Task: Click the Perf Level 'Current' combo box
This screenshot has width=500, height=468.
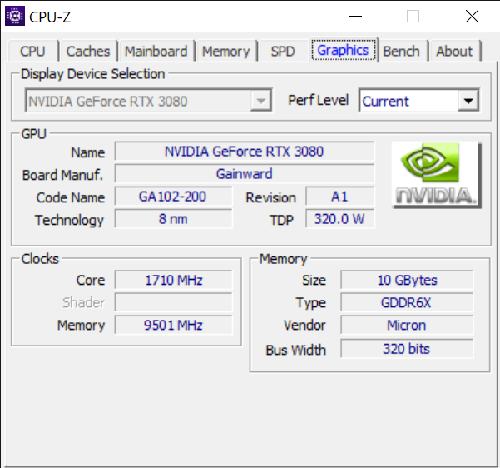Action: (418, 100)
